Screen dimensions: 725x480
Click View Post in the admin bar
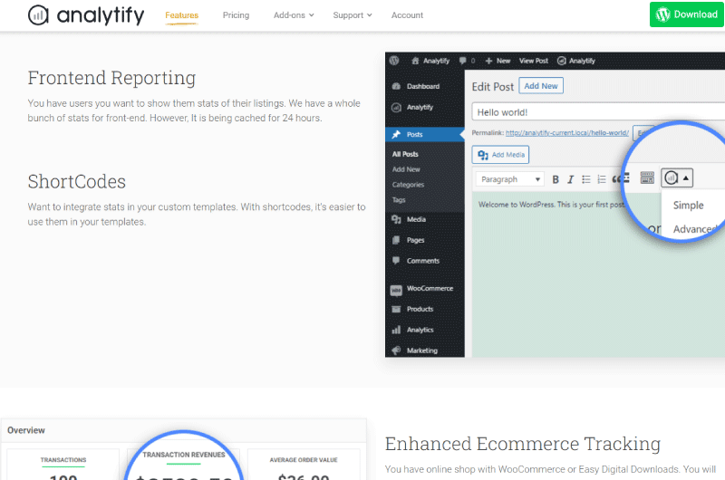pyautogui.click(x=533, y=61)
